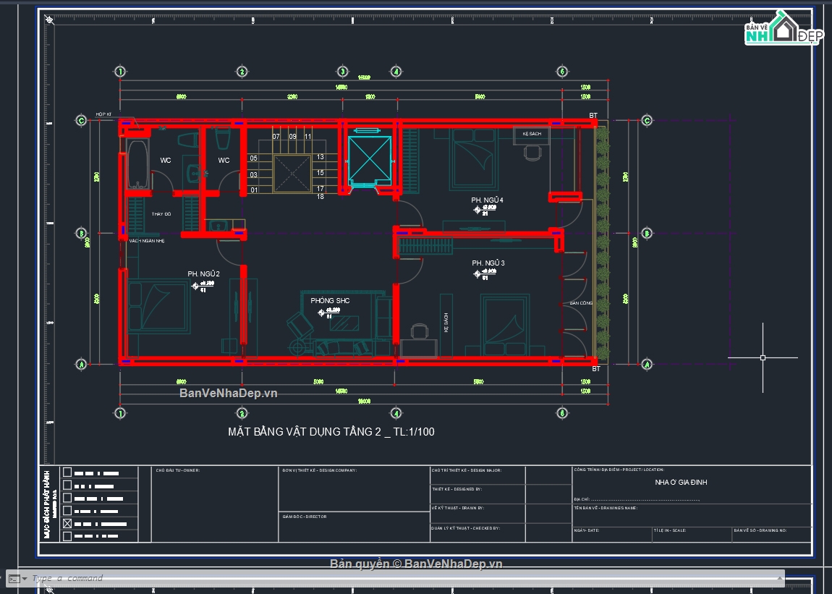Click the topmost empty checkbox in issue list
This screenshot has width=832, height=594.
[67, 472]
